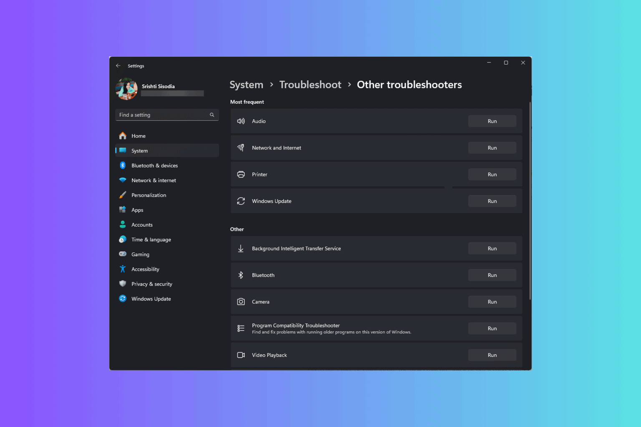Viewport: 641px width, 427px height.
Task: Open the Apps settings label
Action: (137, 210)
